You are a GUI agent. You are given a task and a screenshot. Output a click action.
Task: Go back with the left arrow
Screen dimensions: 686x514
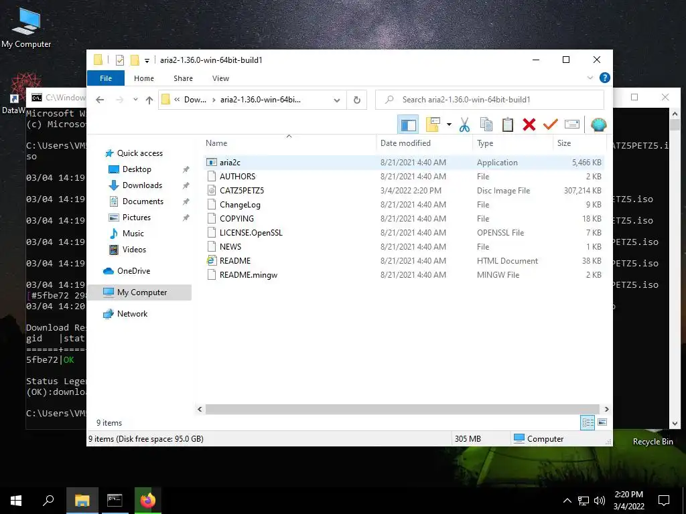pyautogui.click(x=100, y=100)
